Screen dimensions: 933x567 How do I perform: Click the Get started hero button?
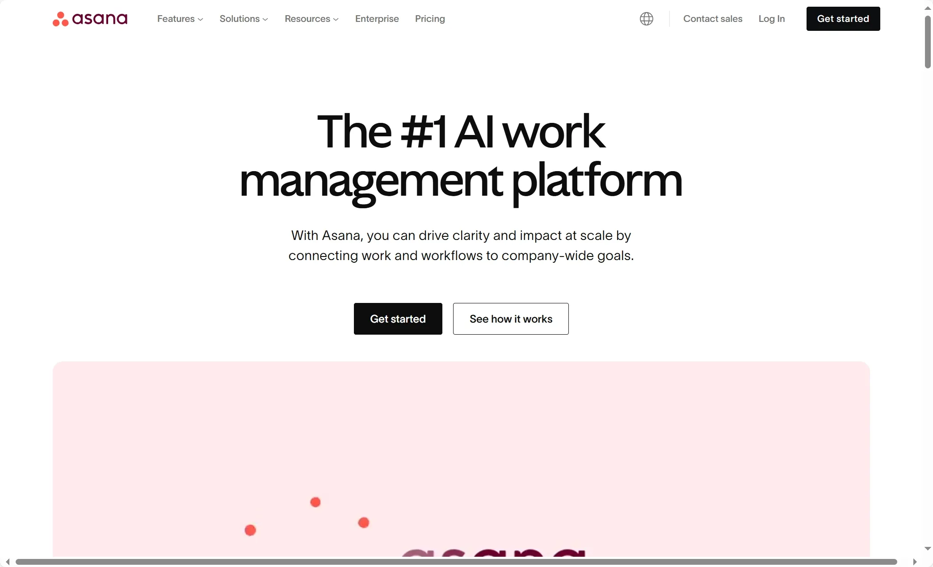click(398, 319)
